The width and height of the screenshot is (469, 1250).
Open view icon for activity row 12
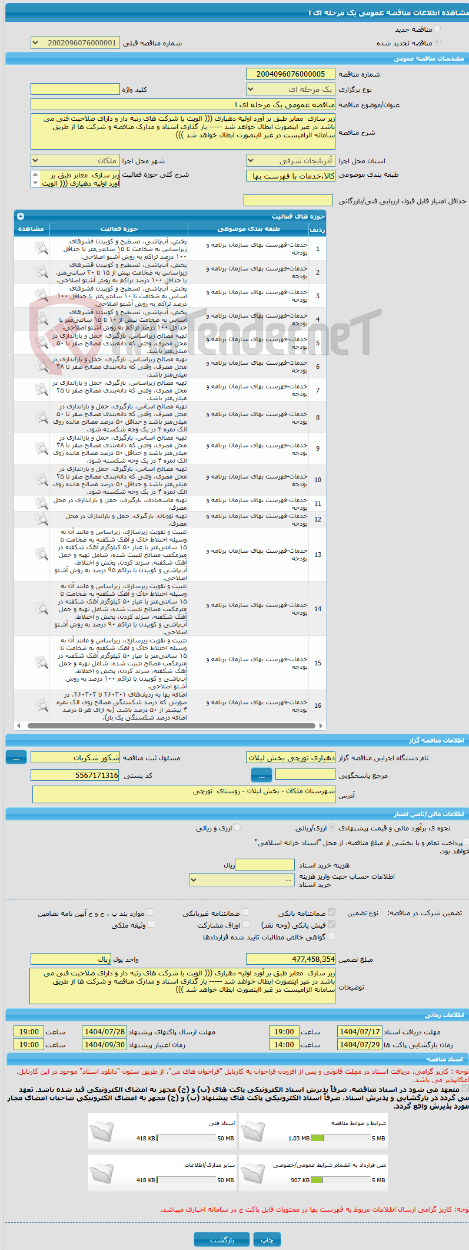click(41, 519)
